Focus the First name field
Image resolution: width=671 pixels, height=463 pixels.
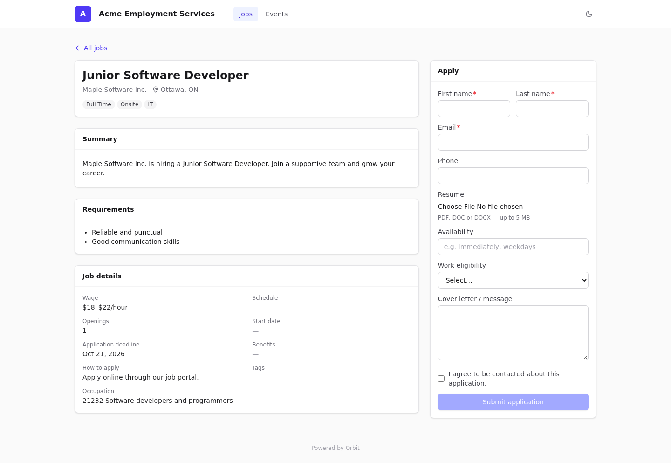[474, 109]
